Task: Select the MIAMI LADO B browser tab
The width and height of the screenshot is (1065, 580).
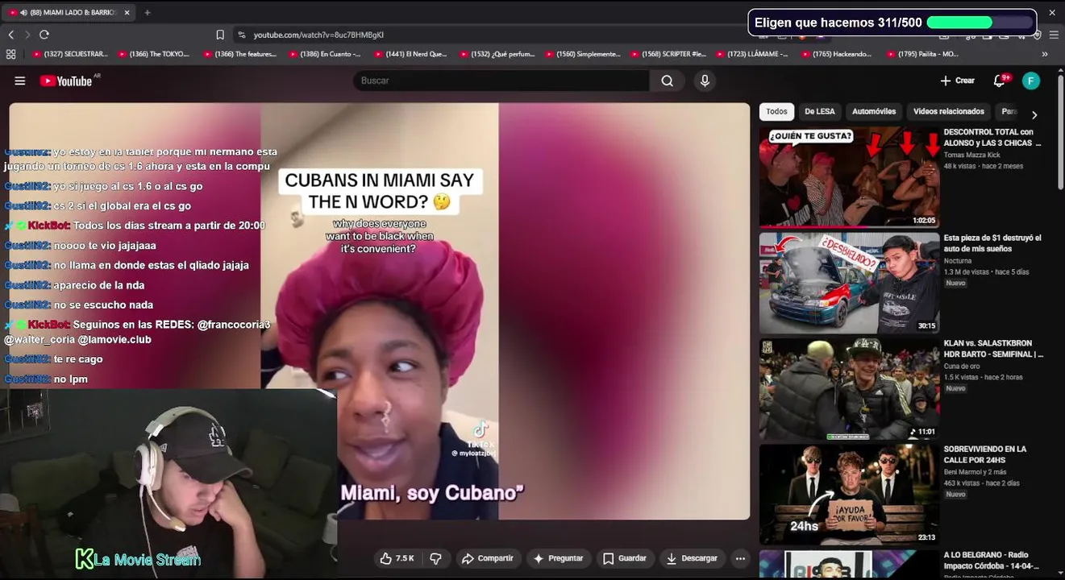Action: tap(69, 13)
